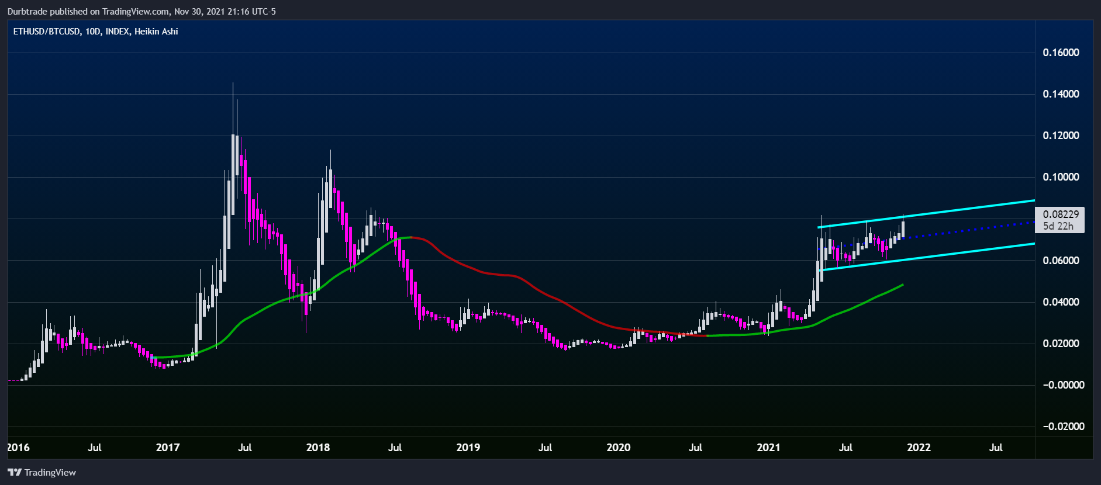This screenshot has height=485, width=1101.
Task: Click the 2019 time axis label
Action: (x=468, y=448)
